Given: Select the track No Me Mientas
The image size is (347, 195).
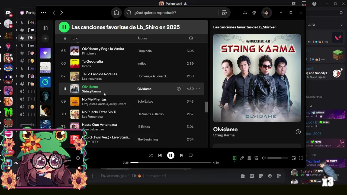Looking at the screenshot, I should tap(94, 99).
